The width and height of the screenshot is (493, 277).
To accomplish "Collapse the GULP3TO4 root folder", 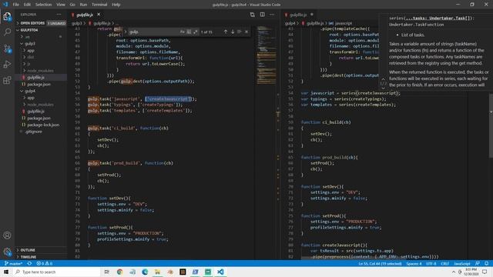I will pyautogui.click(x=41, y=30).
